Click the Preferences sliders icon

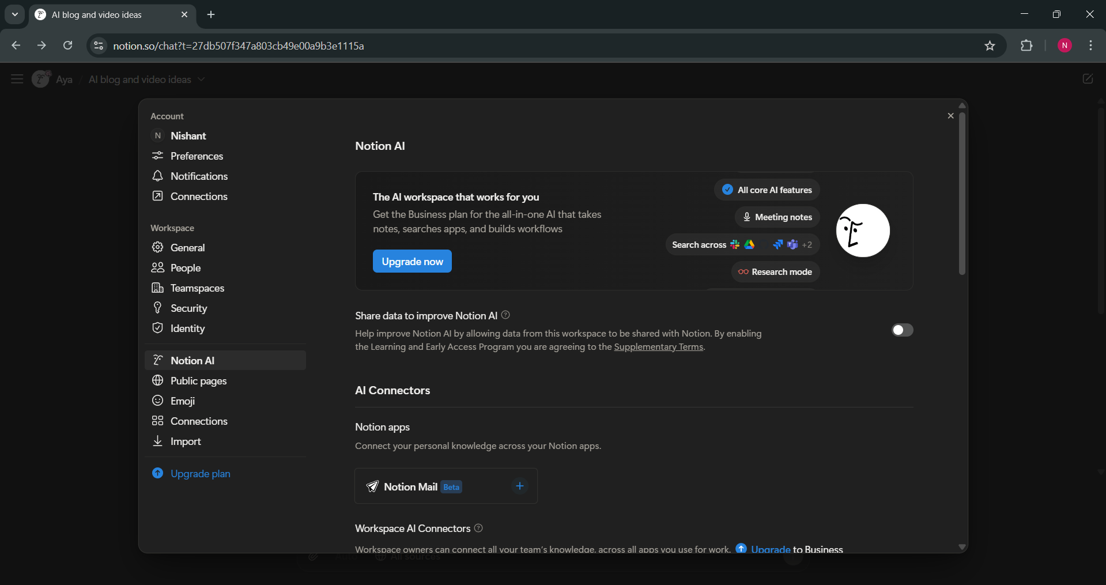tap(157, 156)
